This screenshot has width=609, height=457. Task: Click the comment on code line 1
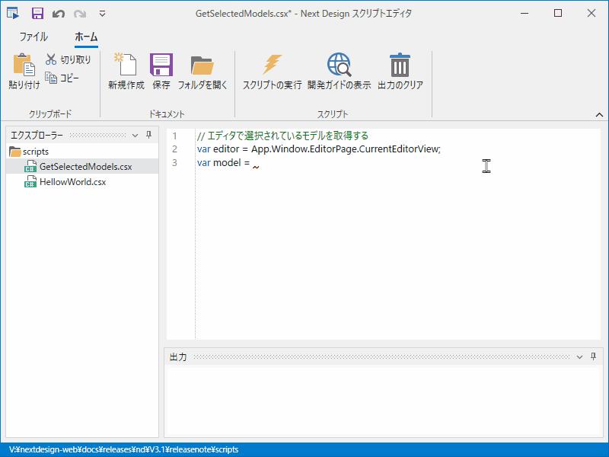tap(282, 136)
